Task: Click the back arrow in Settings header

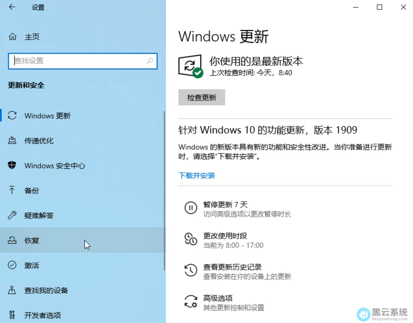Action: (x=12, y=7)
